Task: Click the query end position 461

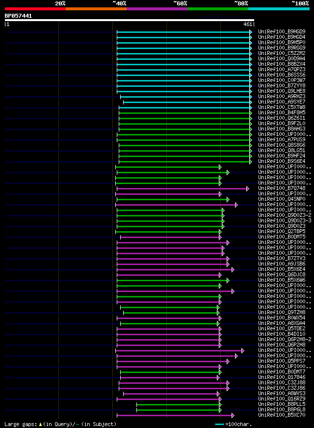Action: click(x=248, y=24)
